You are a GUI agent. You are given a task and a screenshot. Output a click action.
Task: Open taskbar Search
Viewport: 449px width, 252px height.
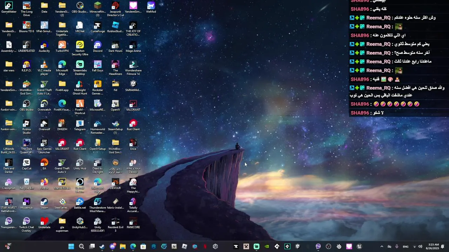[x=81, y=246]
